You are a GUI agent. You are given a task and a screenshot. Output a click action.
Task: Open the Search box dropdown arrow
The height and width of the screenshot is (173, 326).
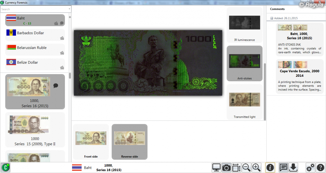(69, 9)
